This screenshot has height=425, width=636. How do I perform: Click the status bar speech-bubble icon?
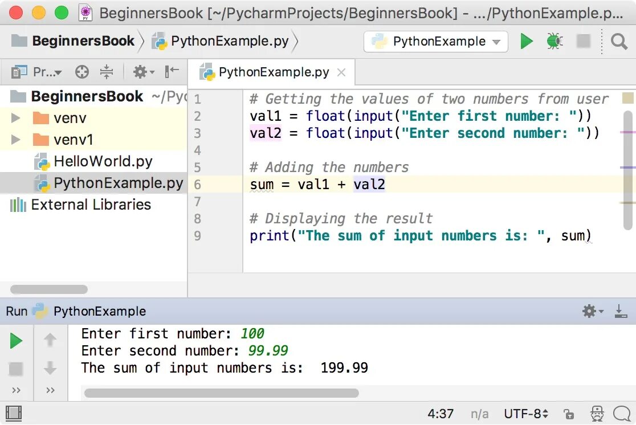pos(621,414)
